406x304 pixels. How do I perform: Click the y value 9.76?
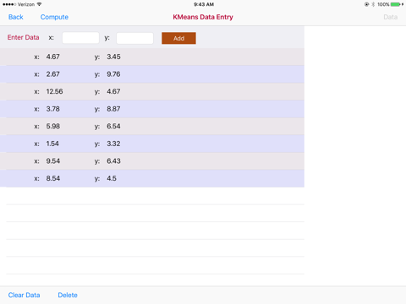coord(113,74)
